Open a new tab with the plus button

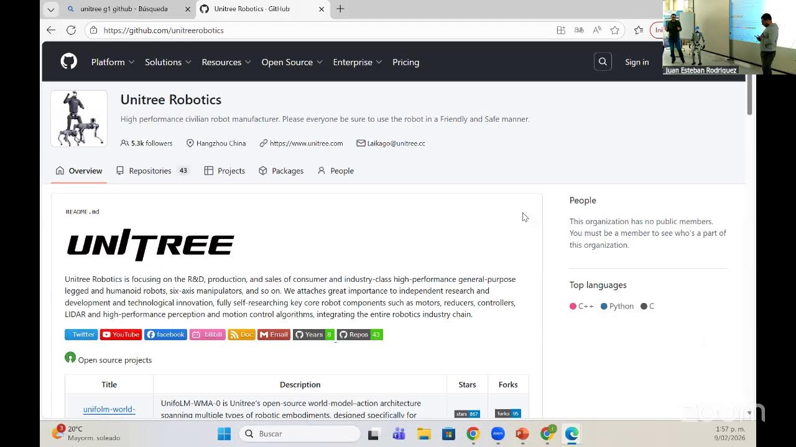(x=340, y=9)
